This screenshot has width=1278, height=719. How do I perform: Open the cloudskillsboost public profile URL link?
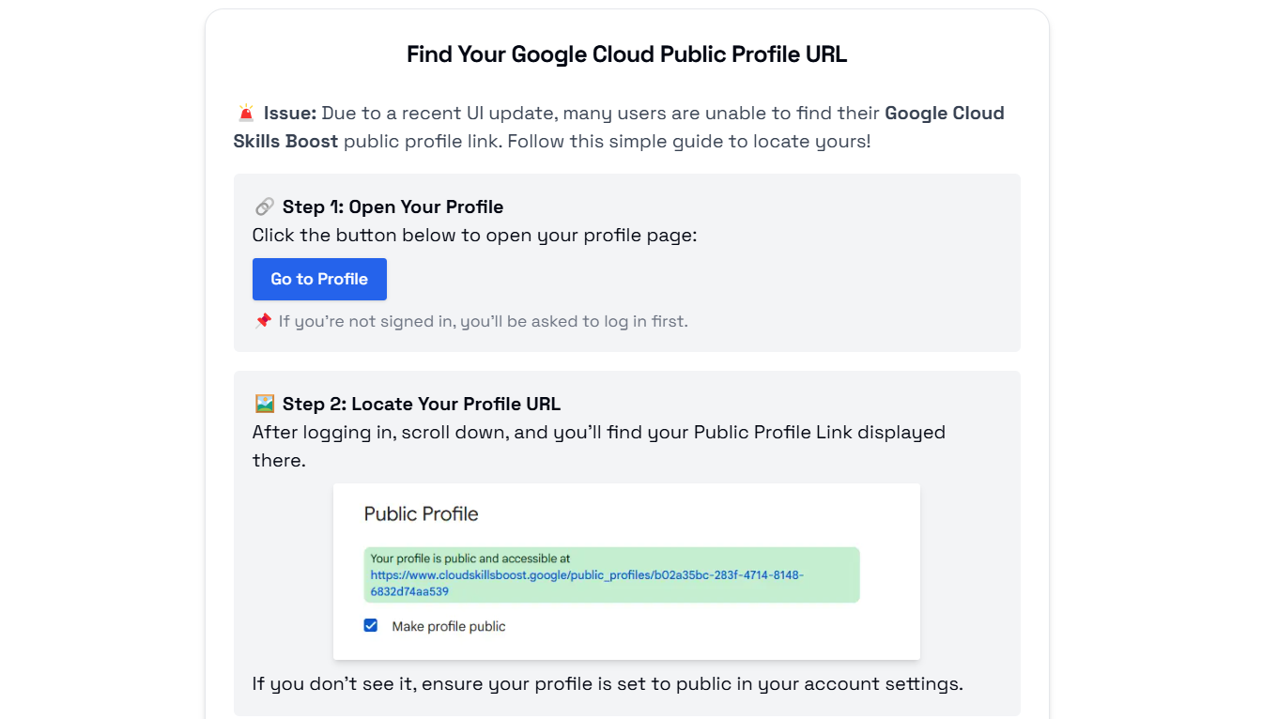point(588,577)
